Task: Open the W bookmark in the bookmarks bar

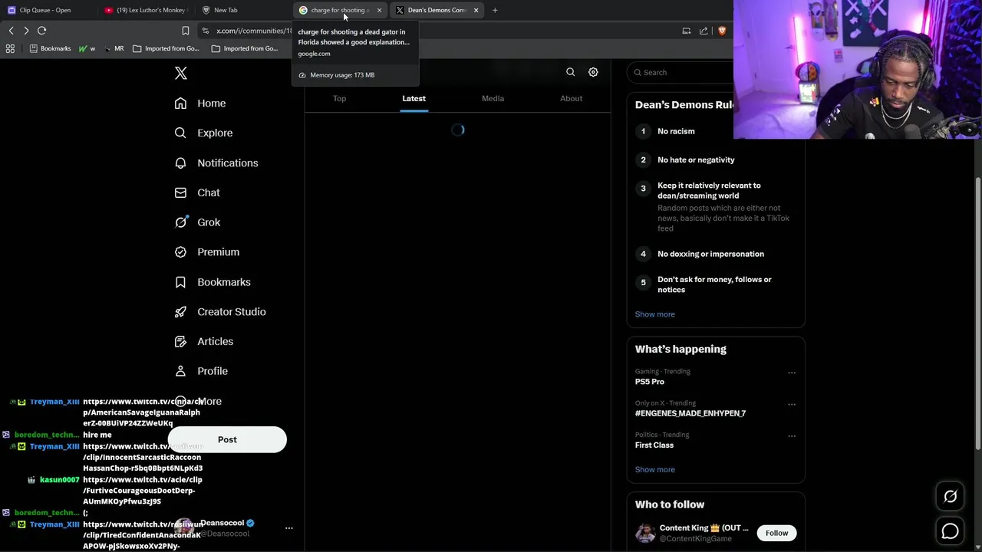Action: point(87,48)
